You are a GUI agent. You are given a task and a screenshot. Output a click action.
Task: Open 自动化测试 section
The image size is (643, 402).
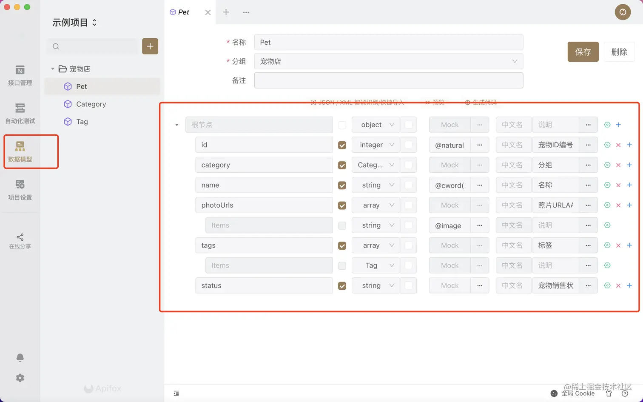click(20, 114)
